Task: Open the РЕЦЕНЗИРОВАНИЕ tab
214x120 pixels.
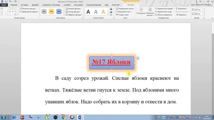Action: coord(94,5)
